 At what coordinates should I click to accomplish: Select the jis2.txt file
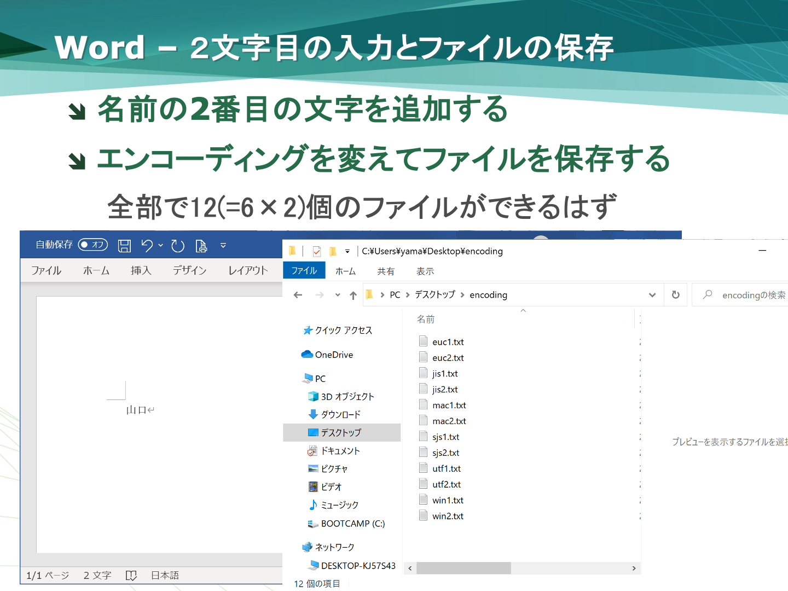pos(445,390)
